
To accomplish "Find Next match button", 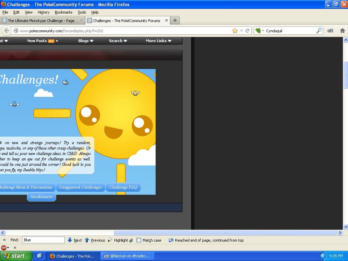I will [75, 240].
